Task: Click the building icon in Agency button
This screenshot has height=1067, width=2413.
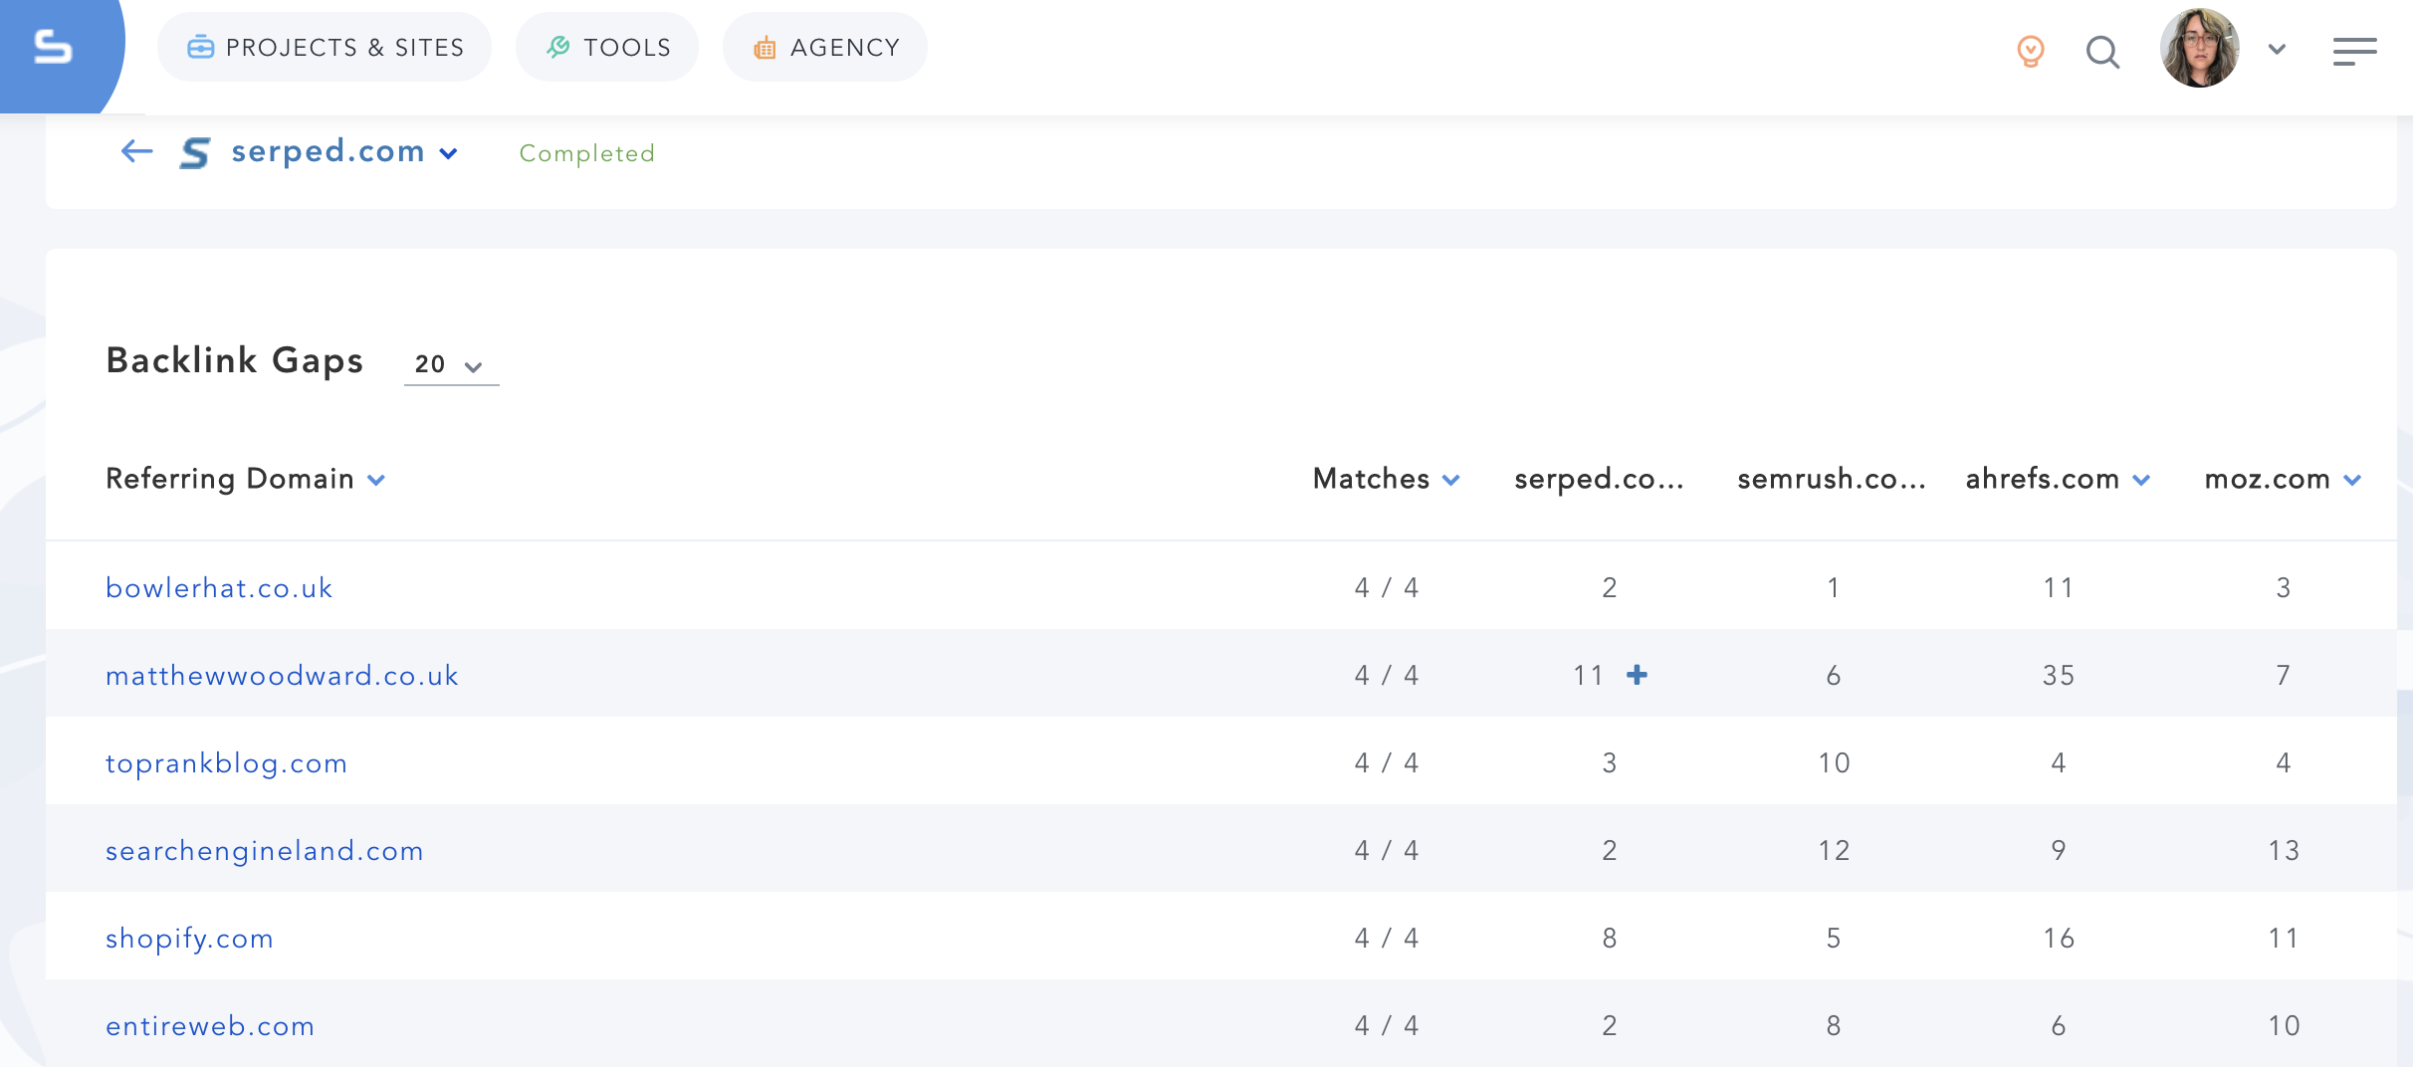Action: click(x=765, y=47)
